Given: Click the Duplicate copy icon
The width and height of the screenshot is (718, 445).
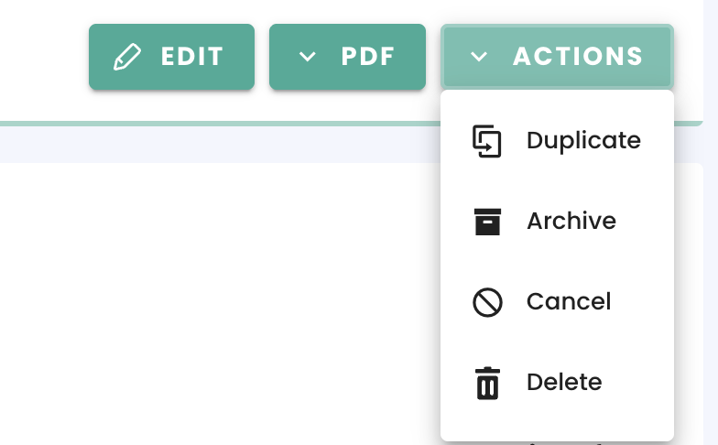Looking at the screenshot, I should pyautogui.click(x=487, y=141).
